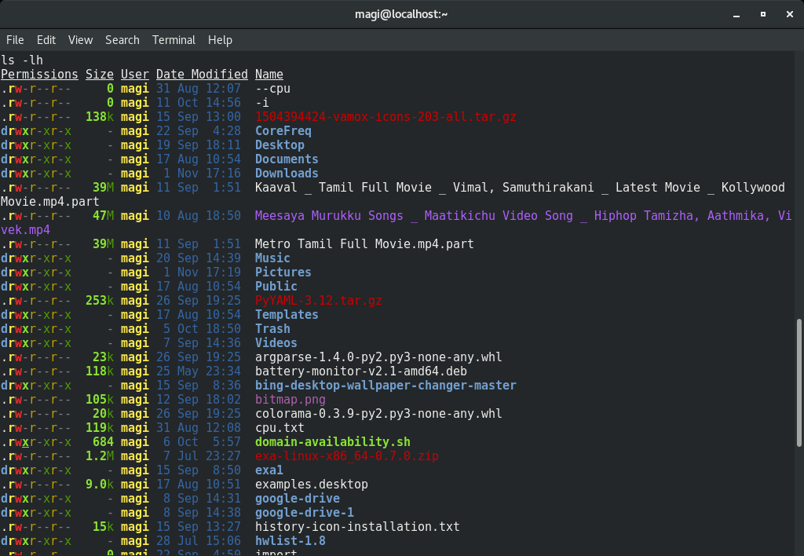Click argparse-1.4.0-py2.py3-none-any.whl file name

378,357
